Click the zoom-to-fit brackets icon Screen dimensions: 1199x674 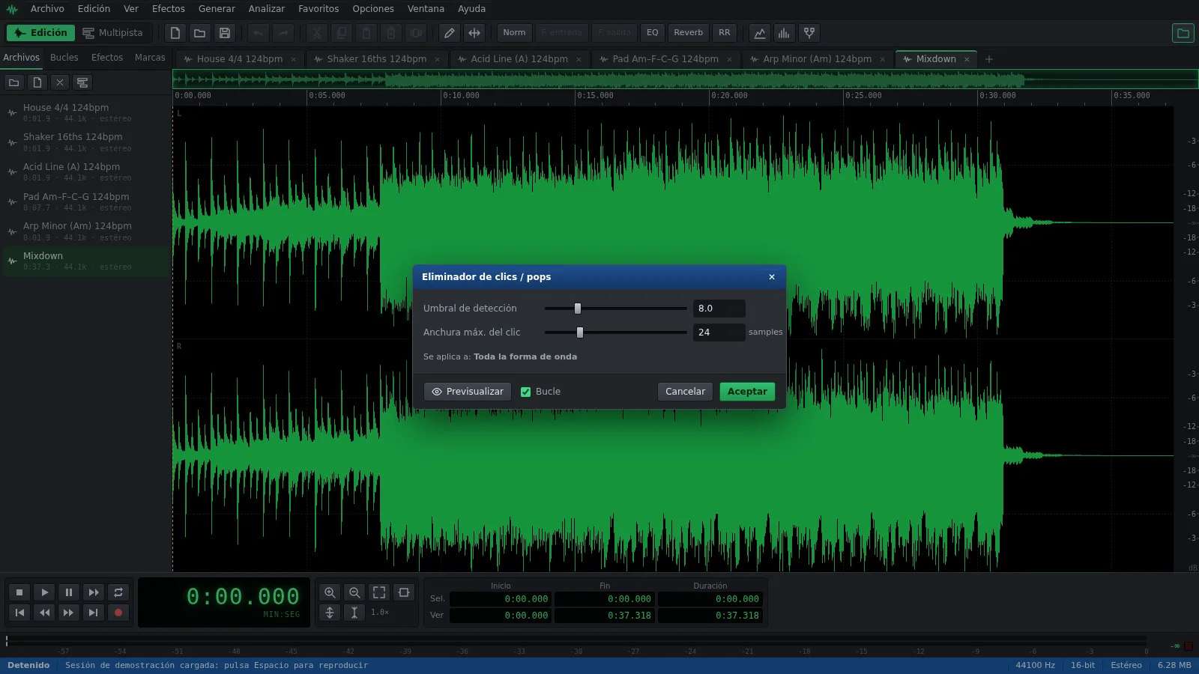pyautogui.click(x=379, y=592)
